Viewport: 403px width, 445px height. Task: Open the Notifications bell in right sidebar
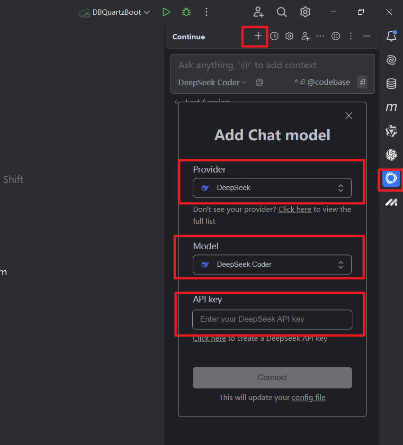pos(391,36)
